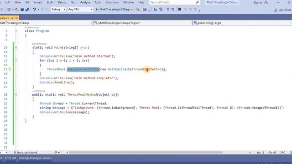The image size is (292, 164).
Task: Click the account person icon beside Sign in
Action: [x=266, y=2]
